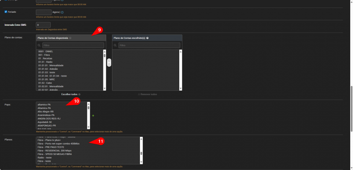Click the Filtro field under Plano de Contas disponíveis
353x170 pixels.
pos(73,45)
